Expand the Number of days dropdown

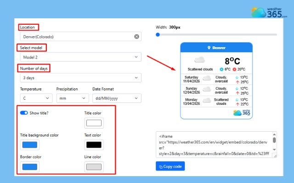[x=80, y=78]
